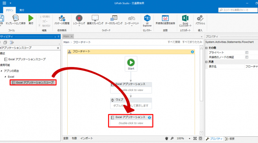Toggle the Private checkbox
Viewport: 258px width, 143px height.
click(247, 52)
